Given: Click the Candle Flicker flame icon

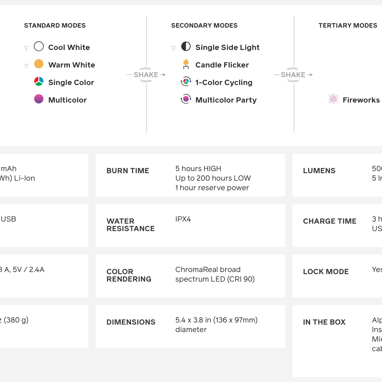Looking at the screenshot, I should [x=186, y=64].
